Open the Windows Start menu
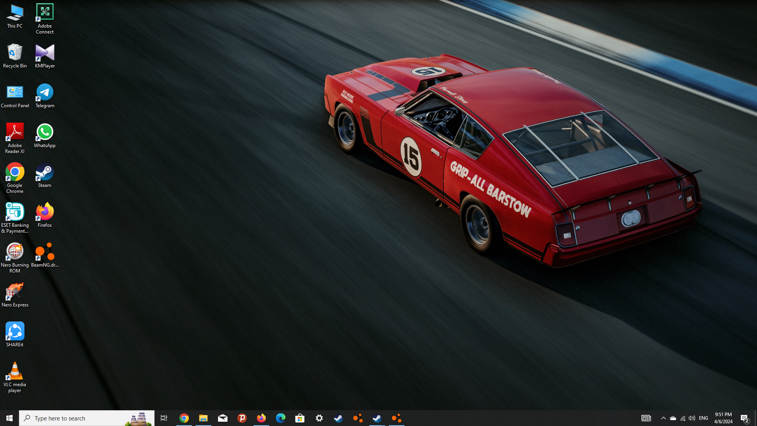 click(x=9, y=418)
